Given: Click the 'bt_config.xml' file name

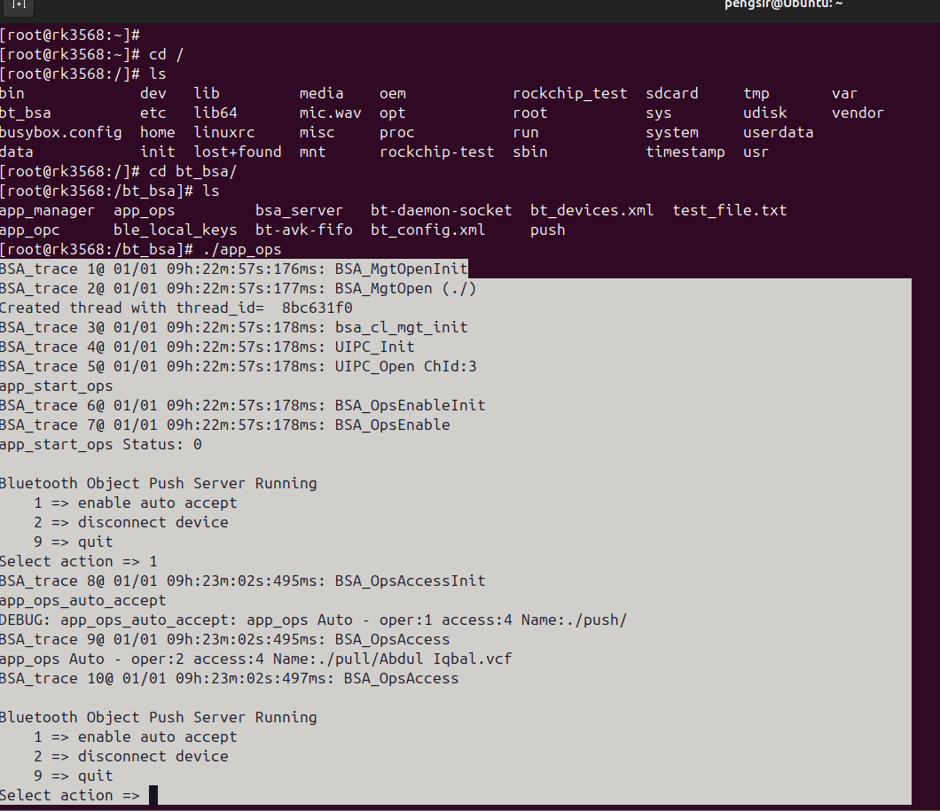Looking at the screenshot, I should click(x=428, y=230).
